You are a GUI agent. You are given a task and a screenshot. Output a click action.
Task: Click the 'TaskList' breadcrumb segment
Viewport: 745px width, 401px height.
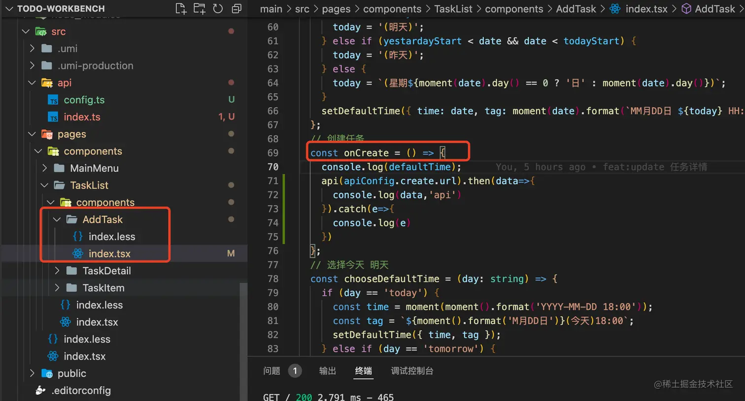point(453,9)
